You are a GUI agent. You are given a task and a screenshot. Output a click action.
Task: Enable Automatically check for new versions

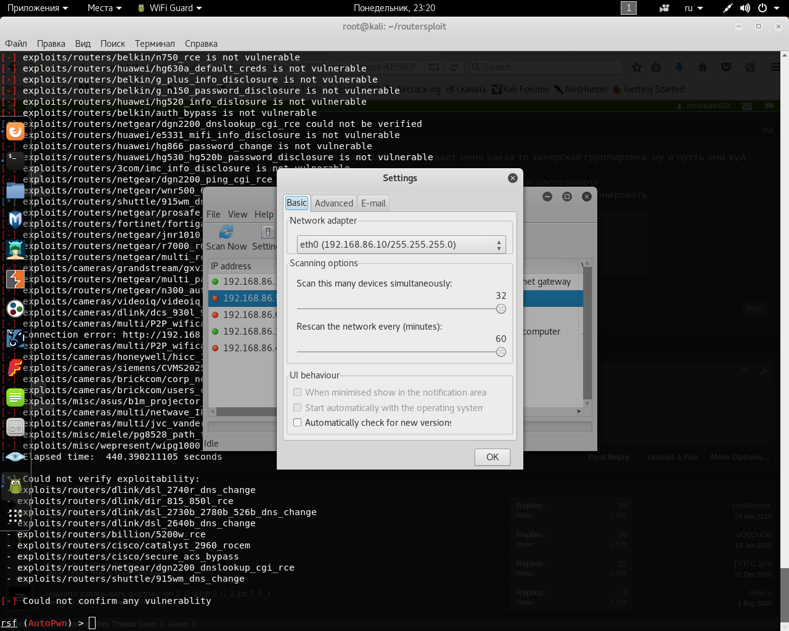(x=298, y=423)
